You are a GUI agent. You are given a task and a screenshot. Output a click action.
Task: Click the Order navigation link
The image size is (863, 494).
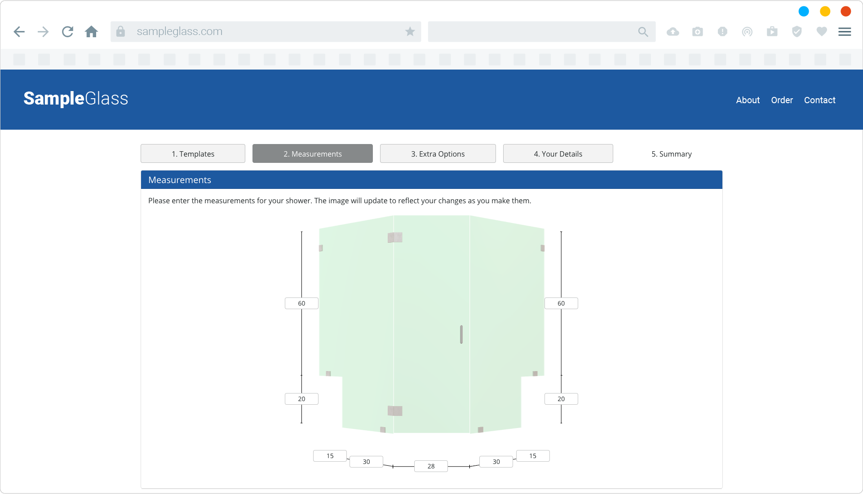click(x=782, y=100)
